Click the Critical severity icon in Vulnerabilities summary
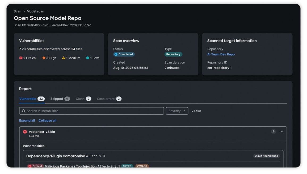 (20, 58)
